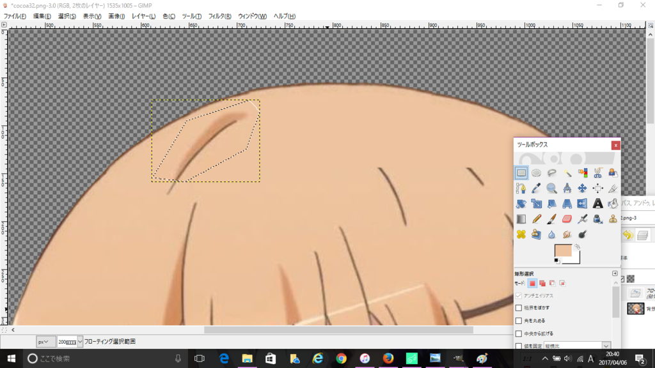Open the 選択(S) menu
Viewport: 655px width, 368px height.
pos(67,16)
